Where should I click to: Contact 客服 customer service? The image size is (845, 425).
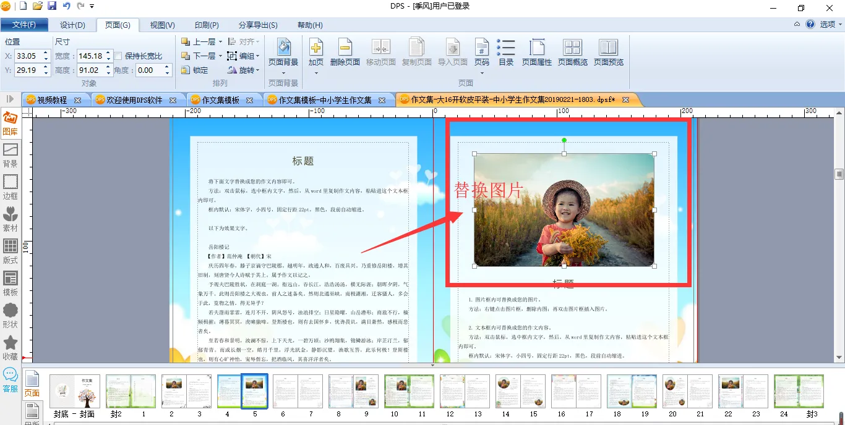coord(10,379)
